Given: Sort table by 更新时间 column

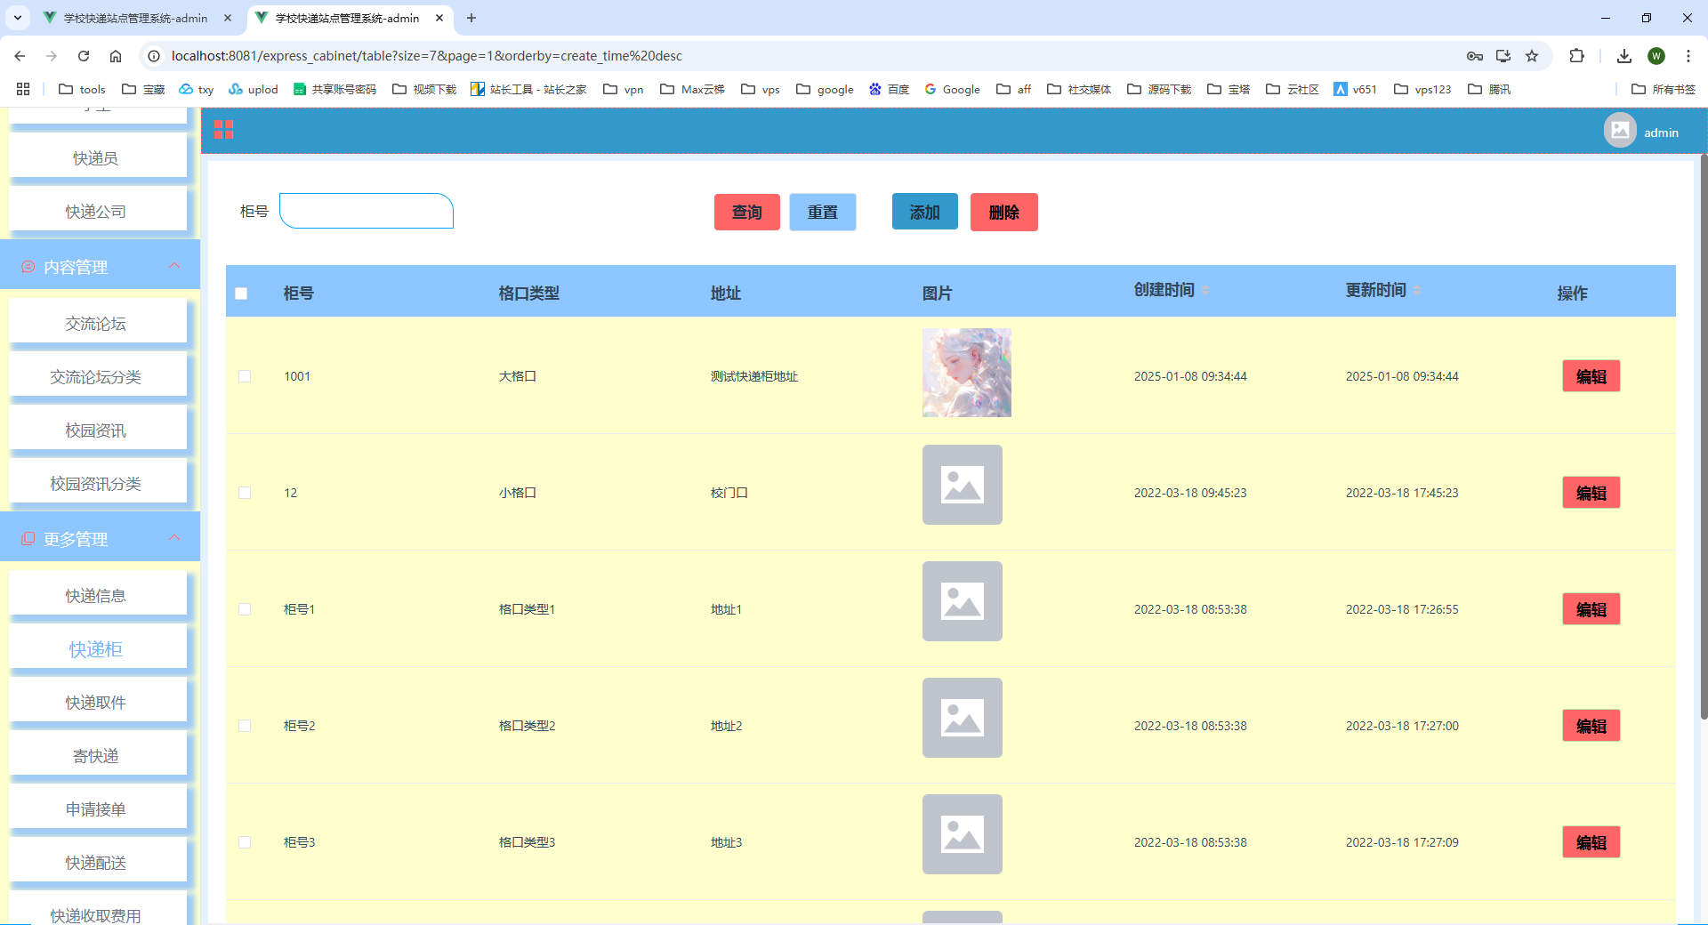Looking at the screenshot, I should coord(1418,291).
